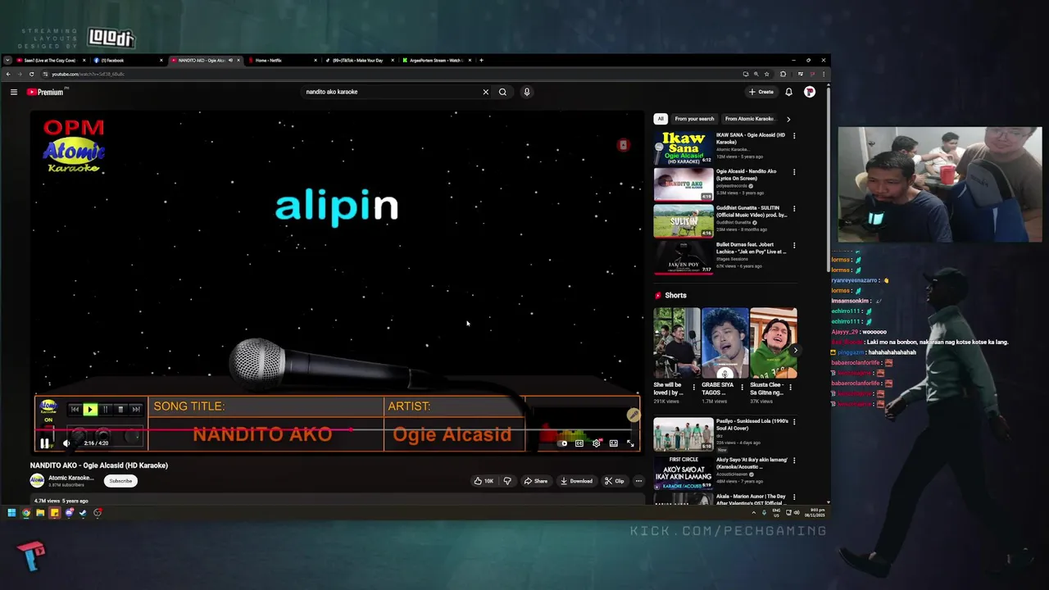Go back in the browser
This screenshot has width=1049, height=590.
tap(8, 74)
